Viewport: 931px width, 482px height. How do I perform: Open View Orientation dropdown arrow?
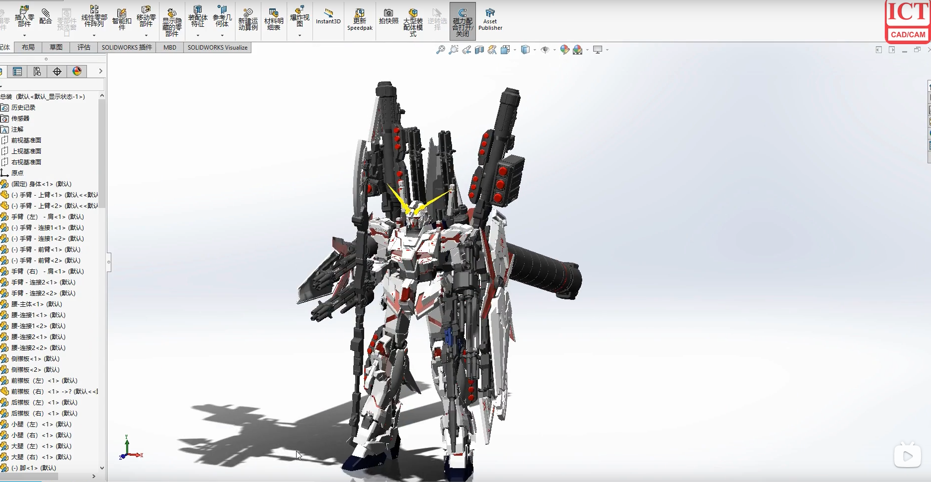click(x=515, y=50)
